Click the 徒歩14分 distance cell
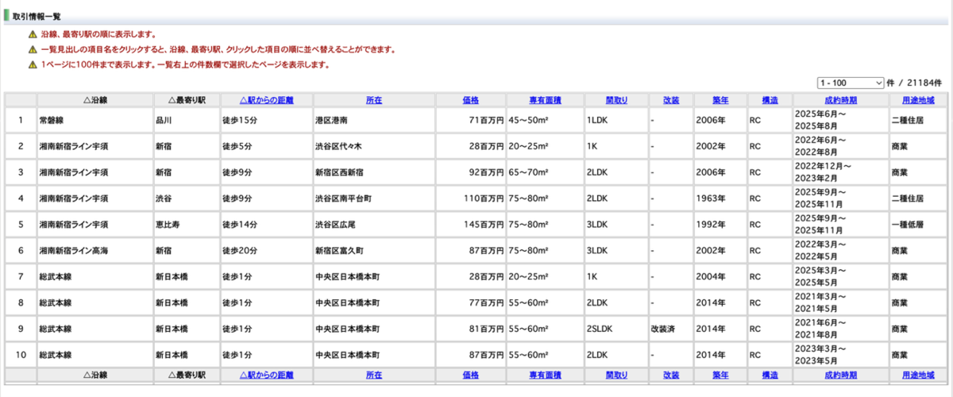 [x=266, y=225]
